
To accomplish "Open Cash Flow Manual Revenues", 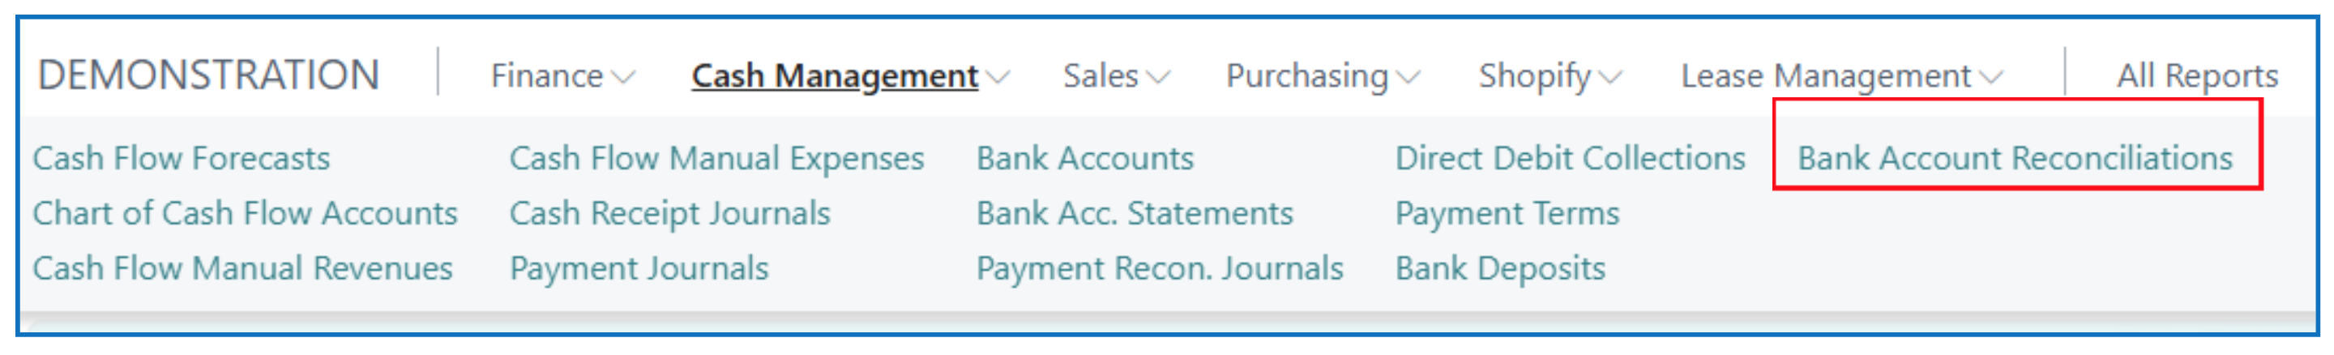I will pyautogui.click(x=242, y=269).
